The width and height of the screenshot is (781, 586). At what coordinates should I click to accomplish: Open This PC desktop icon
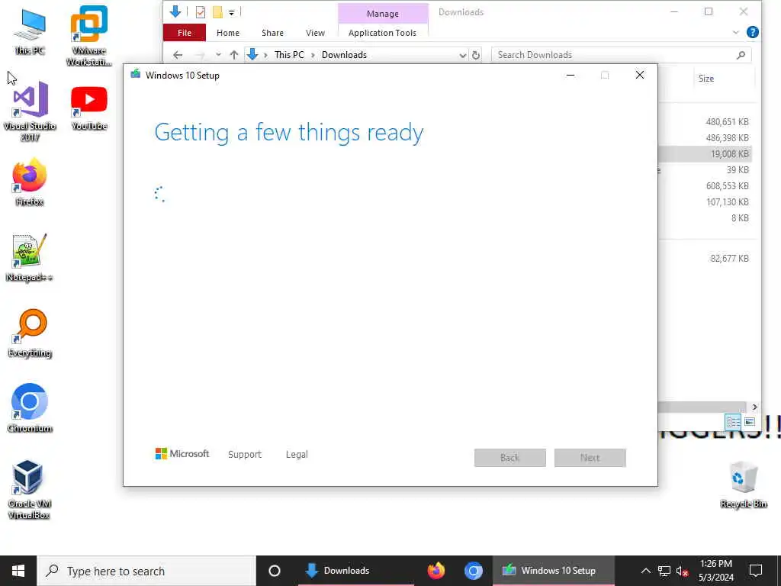pyautogui.click(x=30, y=32)
